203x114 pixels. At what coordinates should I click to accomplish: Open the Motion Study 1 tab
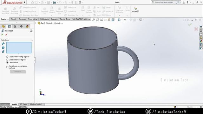point(36,104)
